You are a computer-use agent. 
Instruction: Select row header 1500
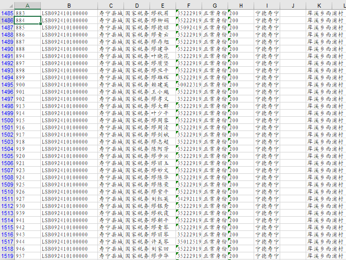pyautogui.click(x=7, y=120)
